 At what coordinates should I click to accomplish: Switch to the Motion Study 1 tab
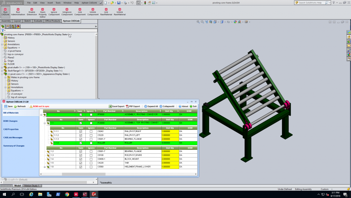coord(31,186)
